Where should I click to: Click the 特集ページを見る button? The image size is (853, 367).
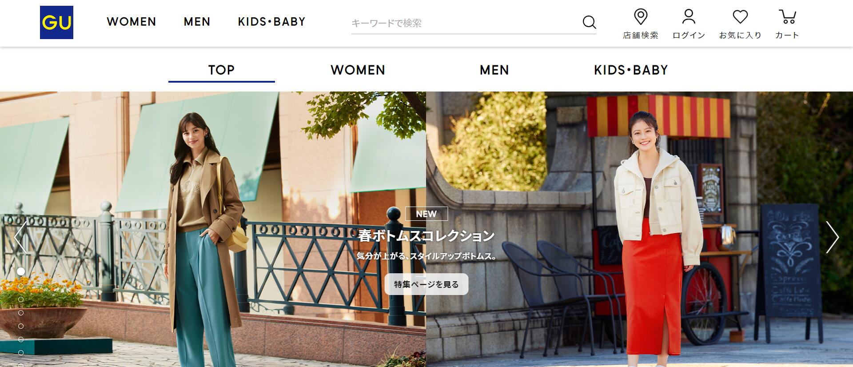click(x=426, y=284)
